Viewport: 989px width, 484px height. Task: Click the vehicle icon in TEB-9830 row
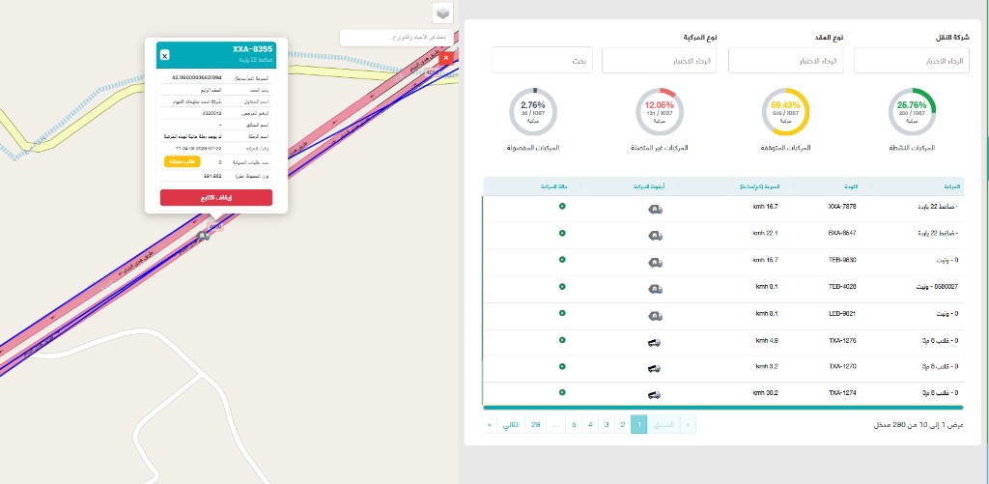[x=656, y=262]
